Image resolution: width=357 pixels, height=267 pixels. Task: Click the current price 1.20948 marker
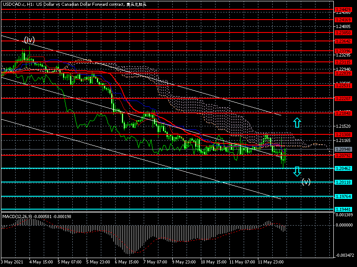[343, 149]
